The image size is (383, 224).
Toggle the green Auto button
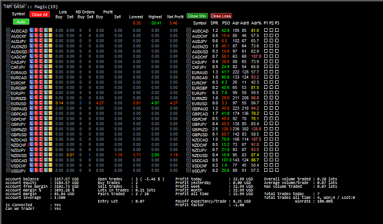(x=21, y=21)
